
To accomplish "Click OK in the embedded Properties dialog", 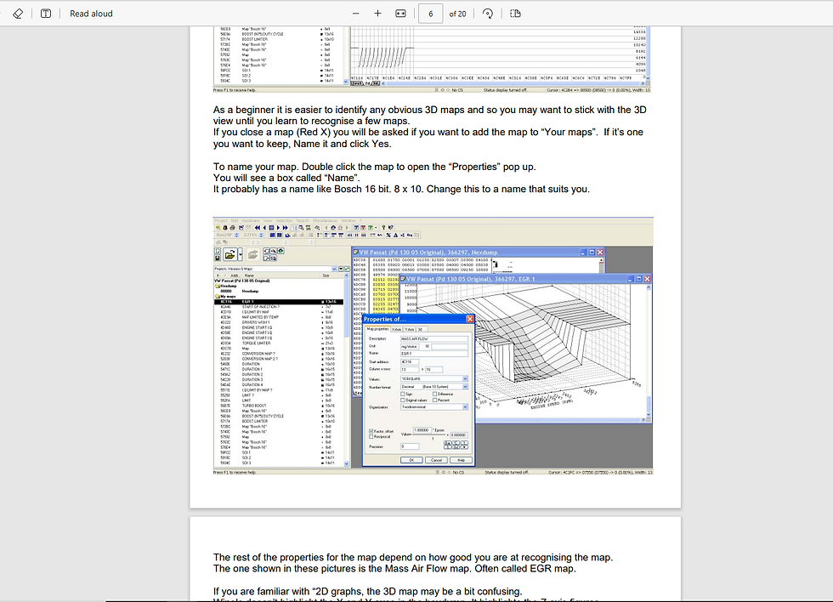I will pos(411,460).
